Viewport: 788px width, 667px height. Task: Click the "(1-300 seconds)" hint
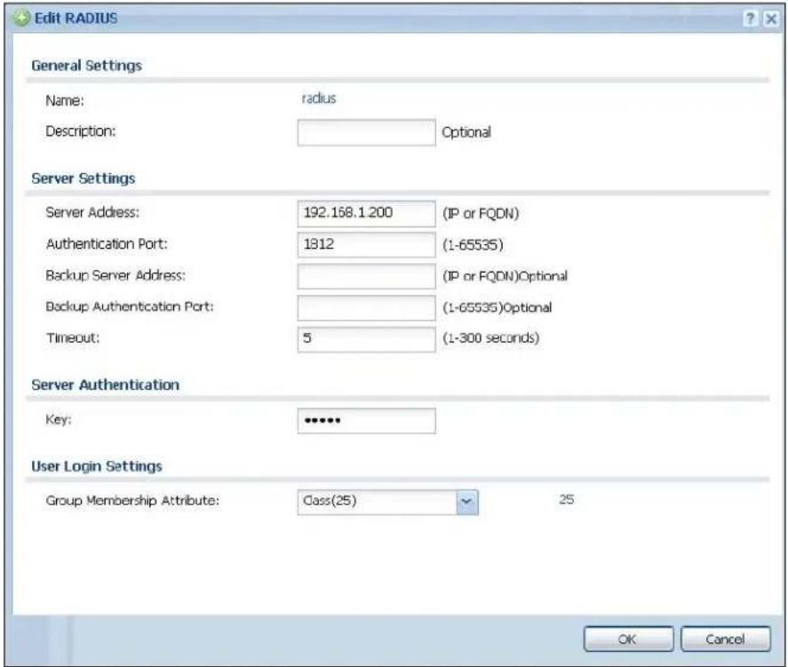coord(491,338)
